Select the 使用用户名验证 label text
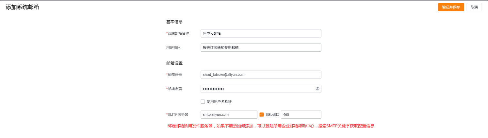The height and width of the screenshot is (138, 488). [x=219, y=101]
